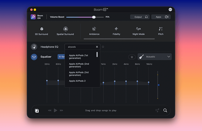Select the Pitch effect
Image resolution: width=202 pixels, height=131 pixels.
click(x=161, y=31)
